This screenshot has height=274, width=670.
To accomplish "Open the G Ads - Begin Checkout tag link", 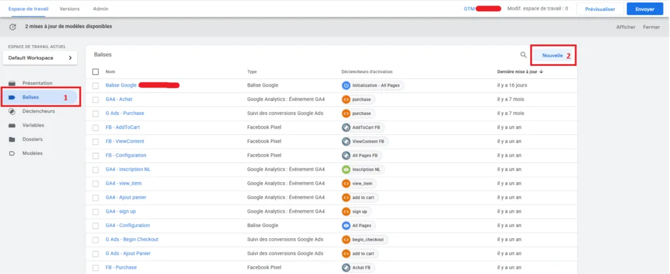I will pos(132,239).
